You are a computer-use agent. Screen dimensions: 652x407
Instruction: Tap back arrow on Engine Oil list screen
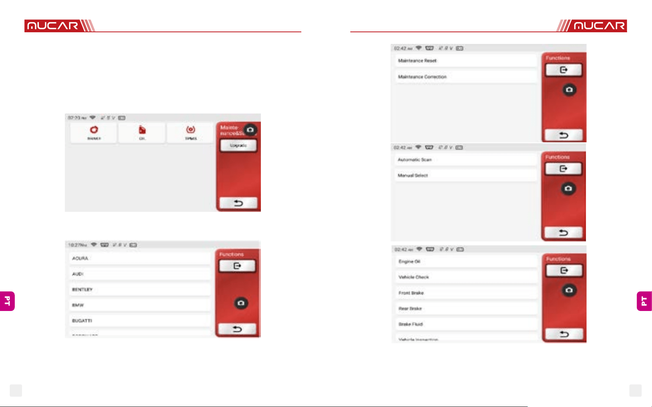point(564,334)
